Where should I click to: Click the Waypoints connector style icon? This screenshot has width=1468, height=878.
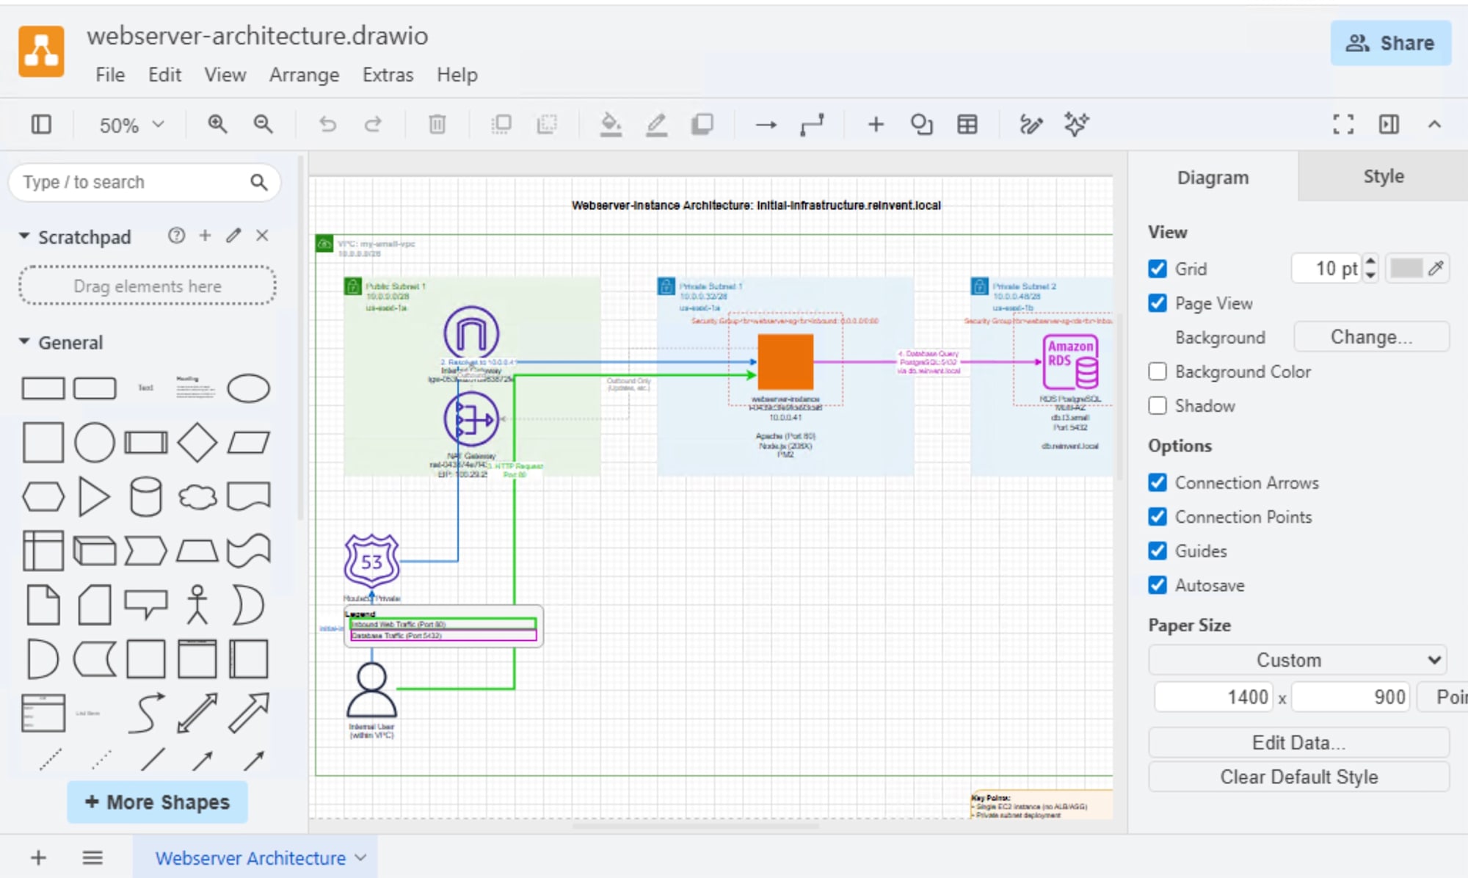click(811, 124)
